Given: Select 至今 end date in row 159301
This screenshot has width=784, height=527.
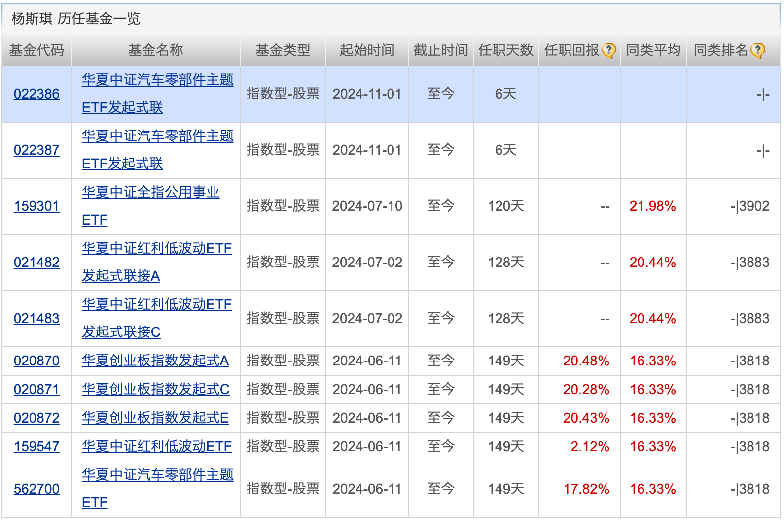Looking at the screenshot, I should tap(441, 206).
